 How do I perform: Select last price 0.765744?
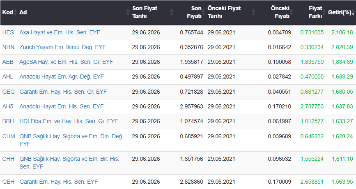(x=191, y=32)
